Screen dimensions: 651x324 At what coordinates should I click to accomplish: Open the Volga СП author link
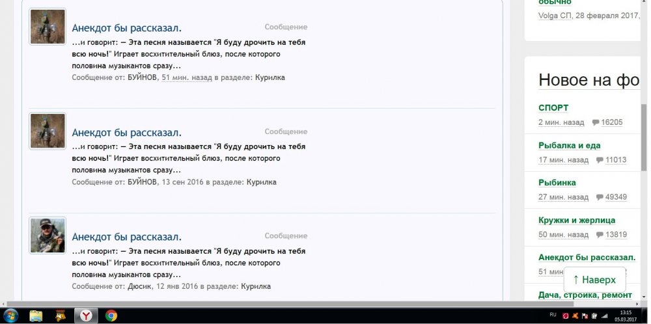point(555,16)
